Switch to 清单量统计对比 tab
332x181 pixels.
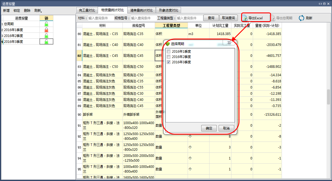[141, 10]
